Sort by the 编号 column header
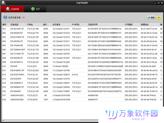Viewport: 164px width, 123px height. tap(6, 25)
